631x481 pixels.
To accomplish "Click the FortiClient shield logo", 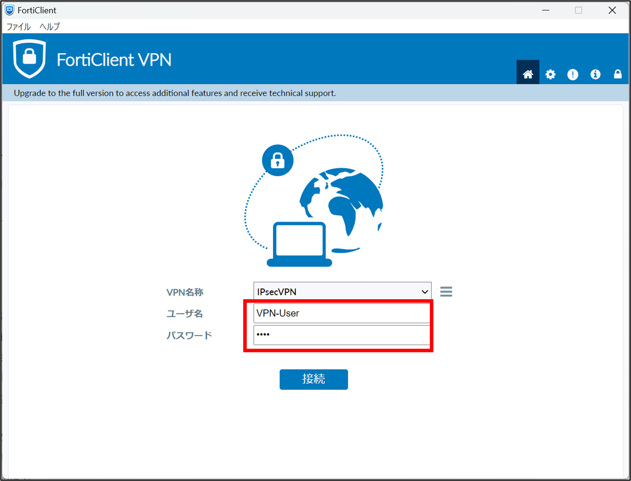I will (x=30, y=59).
